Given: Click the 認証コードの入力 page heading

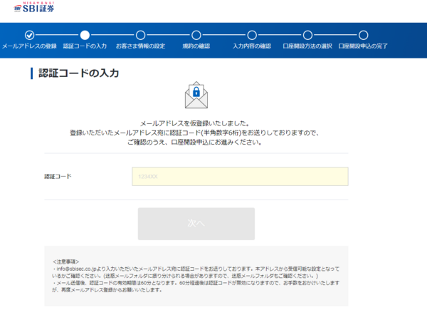Looking at the screenshot, I should [x=79, y=73].
